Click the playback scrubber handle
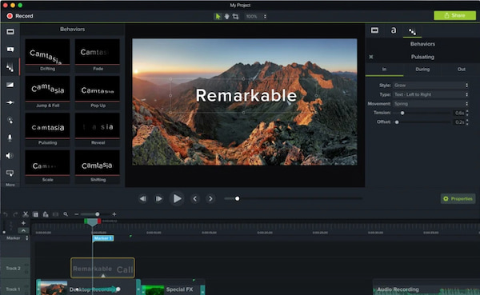 click(x=237, y=198)
